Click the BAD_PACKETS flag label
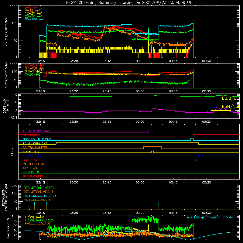Screen dimensions: 243x243 33,176
